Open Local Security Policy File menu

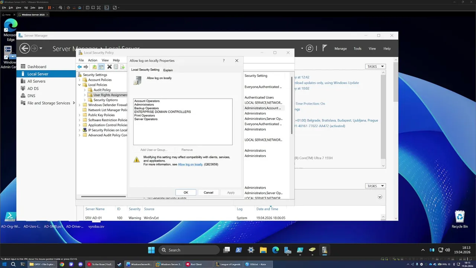[x=81, y=60]
